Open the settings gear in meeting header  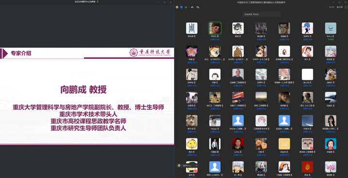point(340,7)
